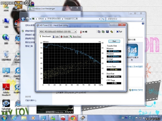Viewport: 162px width, 121px height.
Task: Open Windows Media Player taskbar icon
Action: 33,118
